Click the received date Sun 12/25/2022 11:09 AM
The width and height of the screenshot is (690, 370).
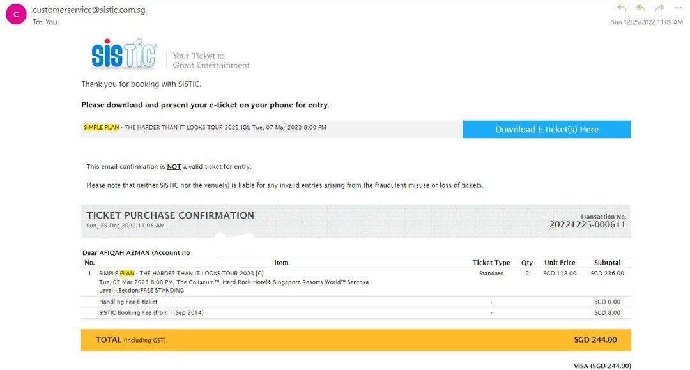[x=647, y=22]
